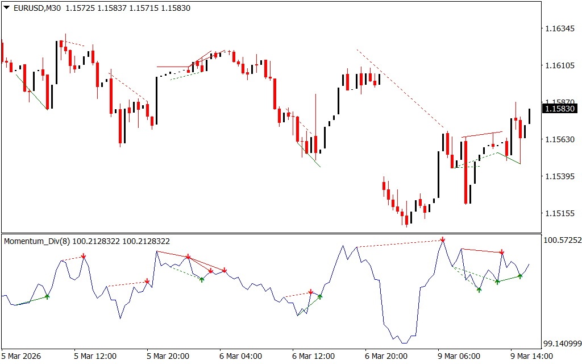Click the leftmost red down arrow in indicator
The height and width of the screenshot is (364, 582).
click(84, 257)
